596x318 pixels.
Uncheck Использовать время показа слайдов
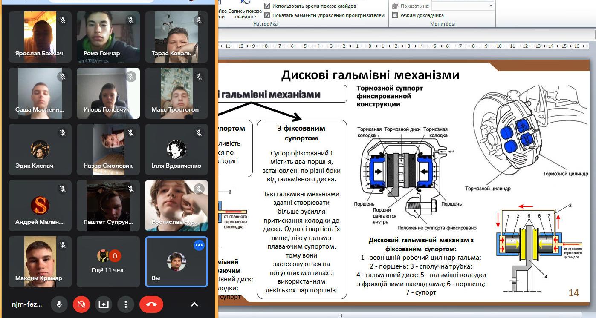coord(267,6)
